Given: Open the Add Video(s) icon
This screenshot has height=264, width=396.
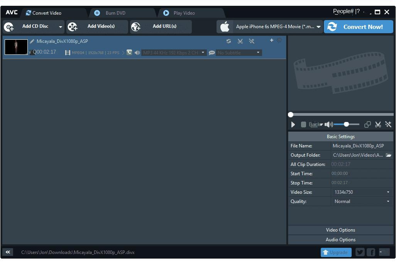Looking at the screenshot, I should (73, 27).
